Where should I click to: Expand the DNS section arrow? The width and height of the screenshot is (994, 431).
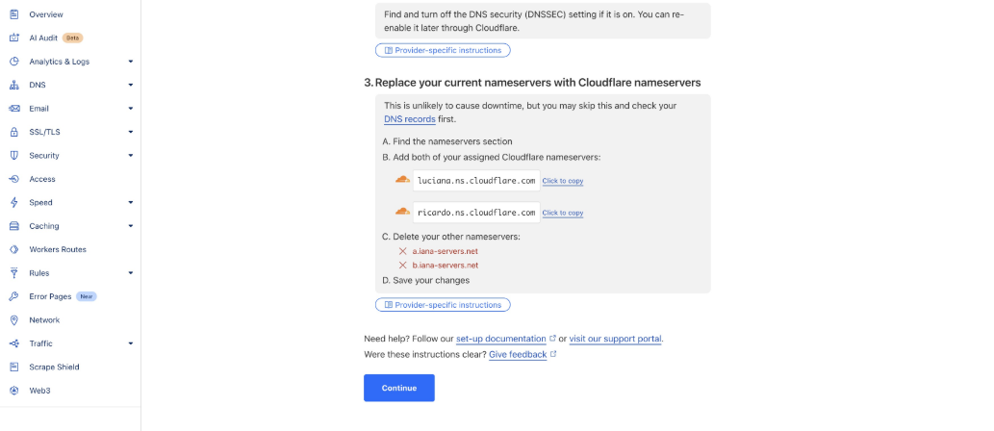(131, 85)
